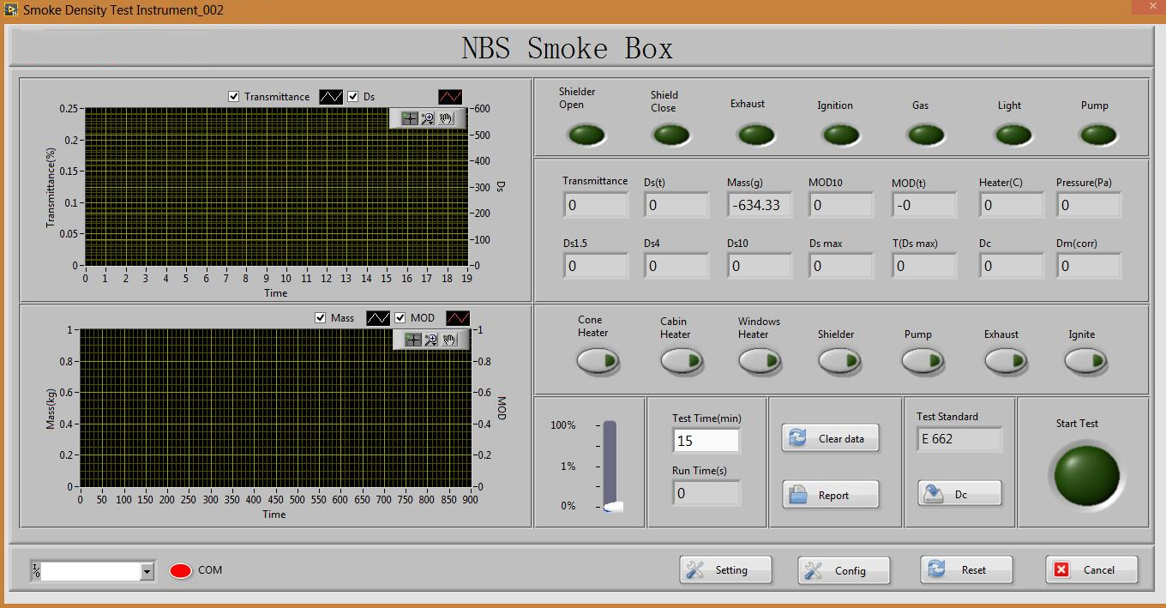The width and height of the screenshot is (1166, 608).
Task: Click the Reset button
Action: 966,569
